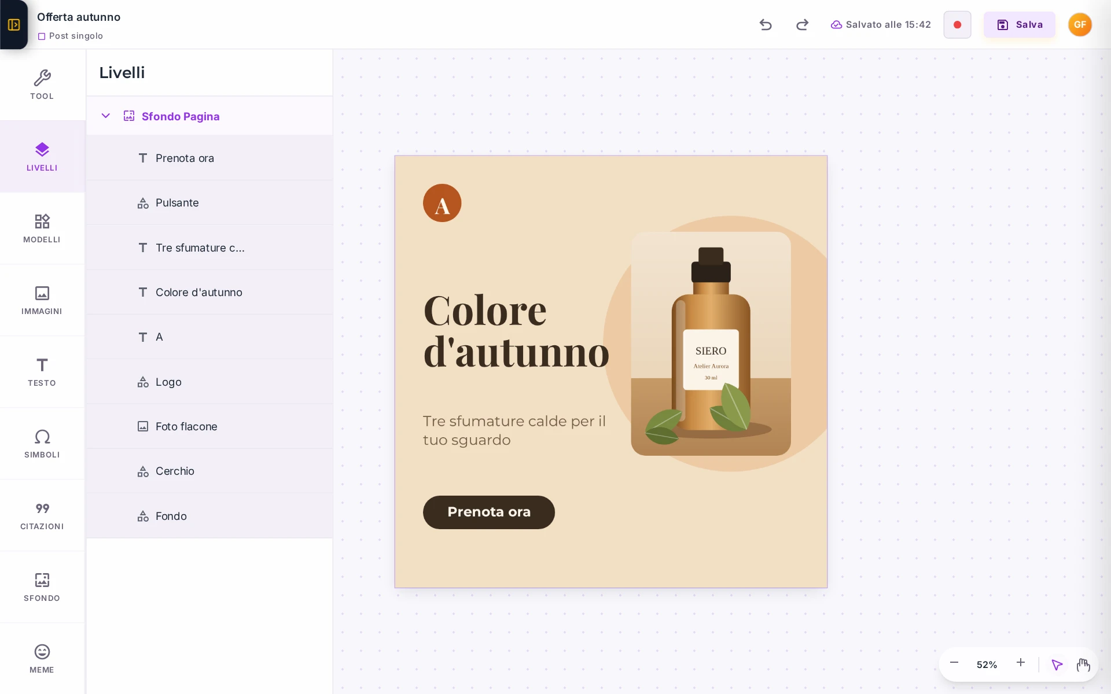Click the Foto flacone image type icon

[x=143, y=426]
